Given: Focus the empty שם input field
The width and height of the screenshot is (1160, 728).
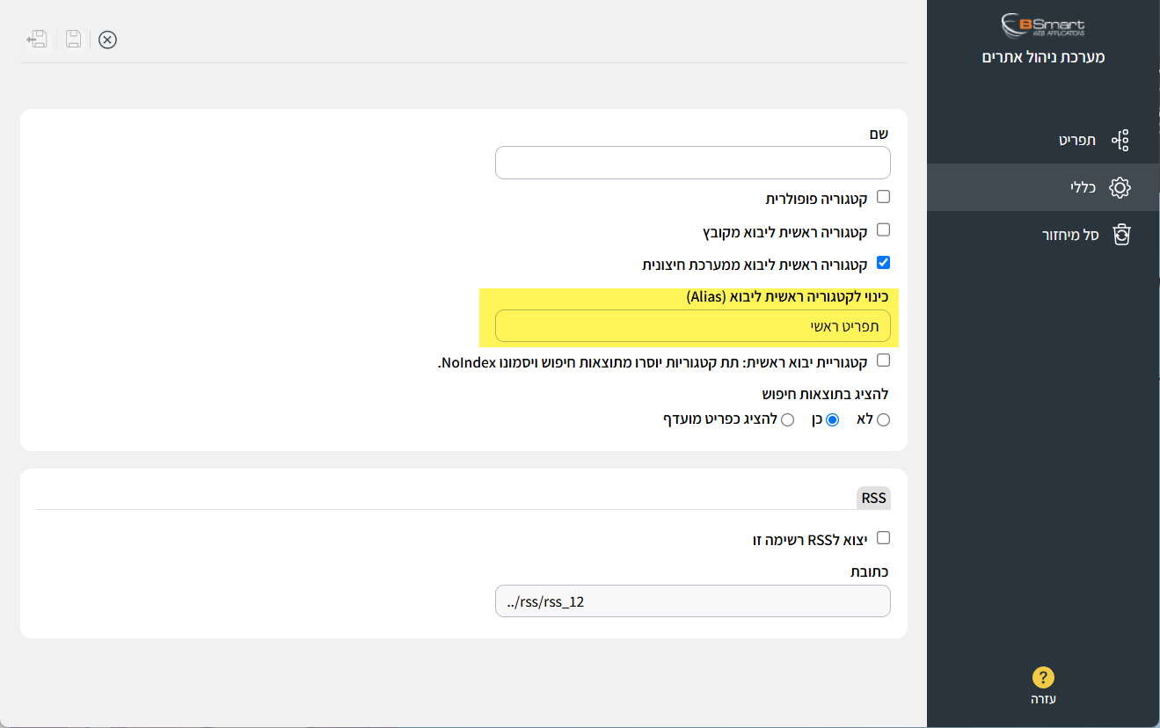Looking at the screenshot, I should (693, 163).
